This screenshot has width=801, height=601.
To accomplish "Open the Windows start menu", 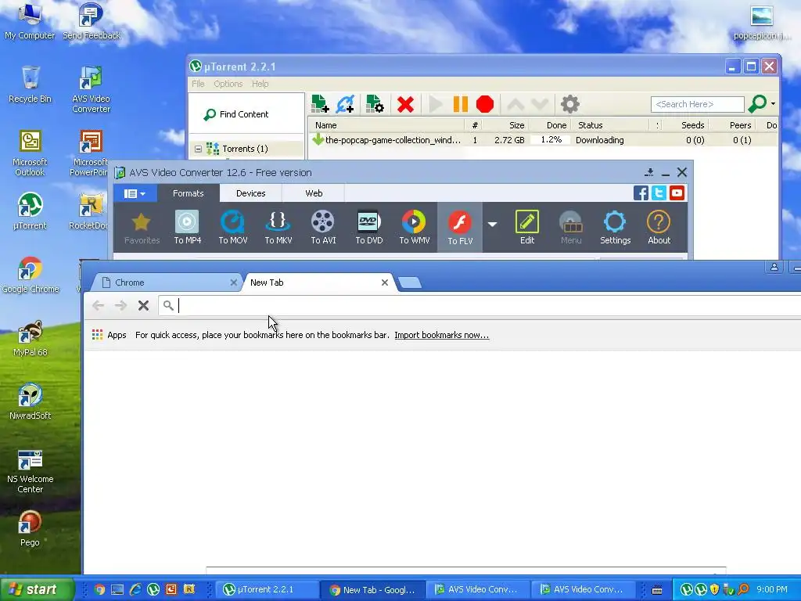I will click(x=37, y=589).
